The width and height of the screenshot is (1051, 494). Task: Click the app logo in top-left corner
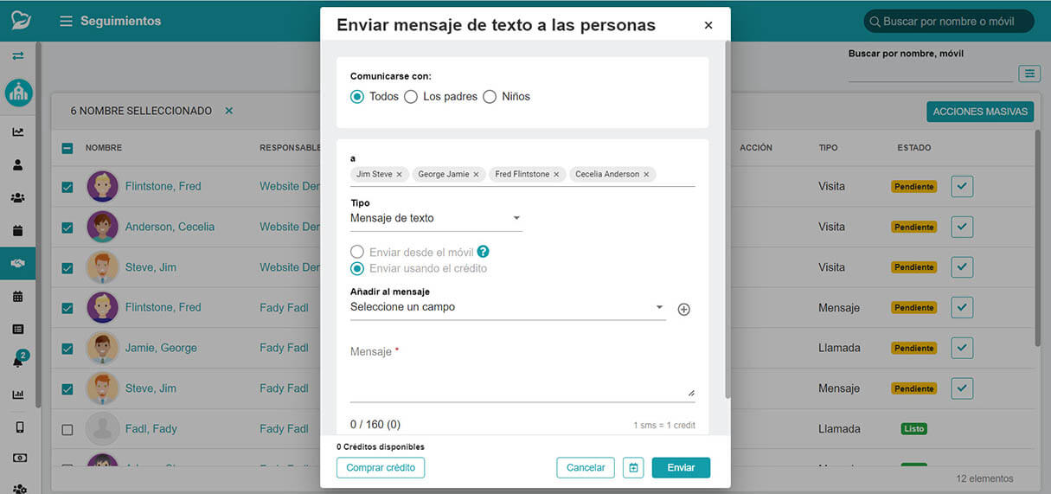coord(21,20)
